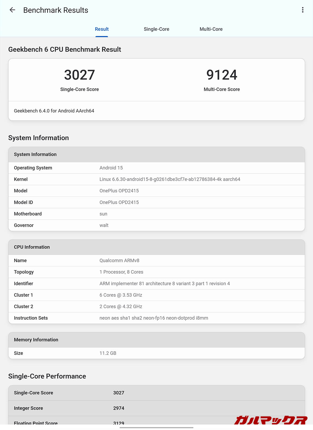Tap the Topology row
This screenshot has height=430, width=313.
[x=156, y=272]
